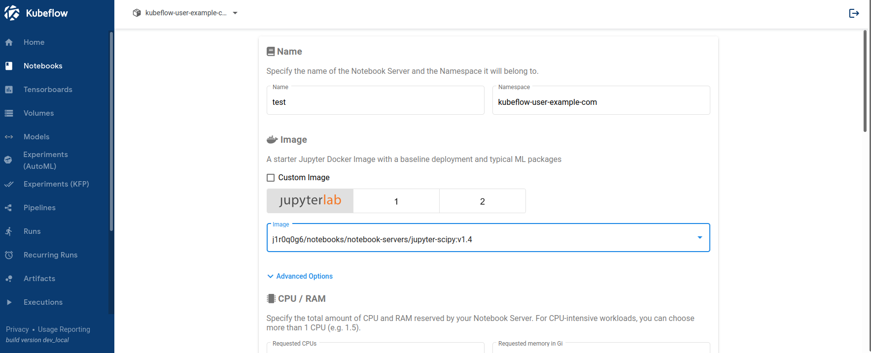The width and height of the screenshot is (871, 353).
Task: Open Volumes in the sidebar
Action: (x=38, y=113)
